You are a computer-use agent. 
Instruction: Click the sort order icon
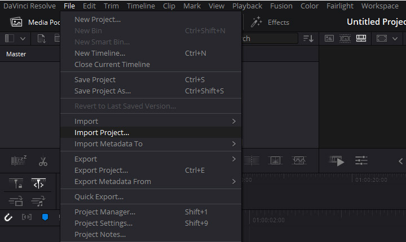308,38
